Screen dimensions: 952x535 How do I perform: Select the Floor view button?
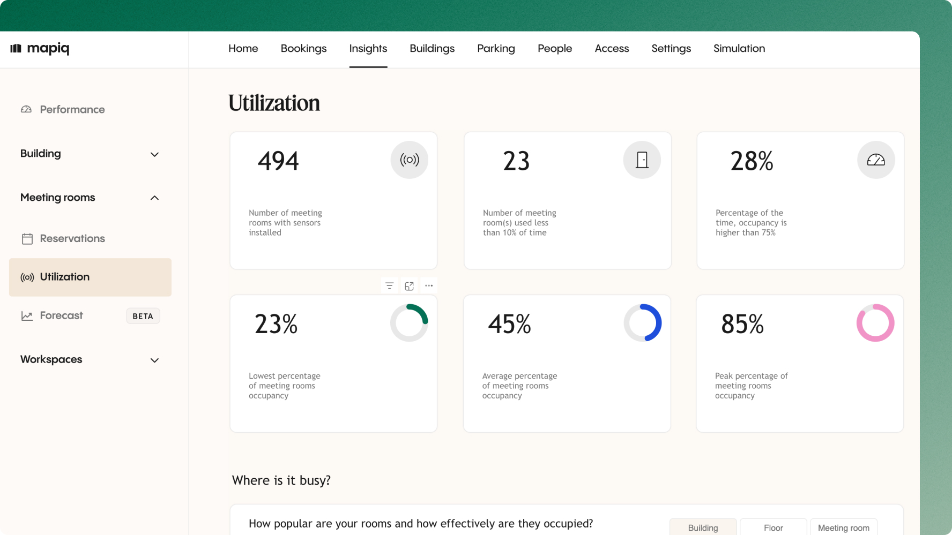pyautogui.click(x=773, y=528)
